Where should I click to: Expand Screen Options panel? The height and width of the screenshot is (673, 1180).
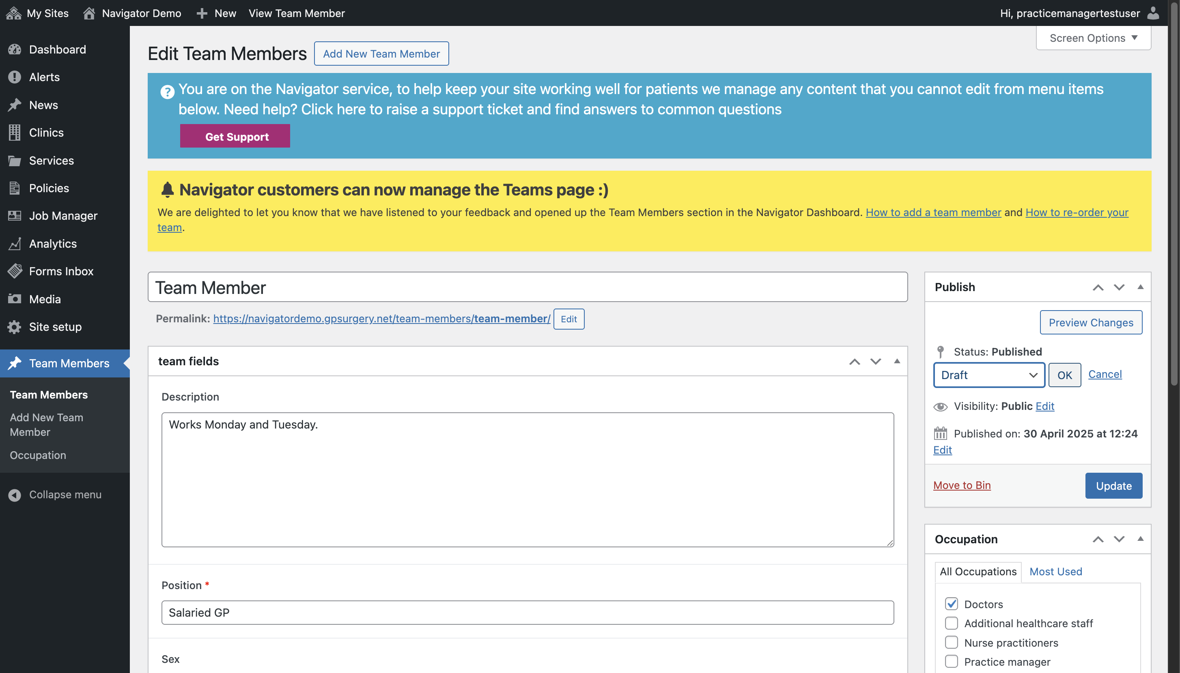pyautogui.click(x=1094, y=38)
